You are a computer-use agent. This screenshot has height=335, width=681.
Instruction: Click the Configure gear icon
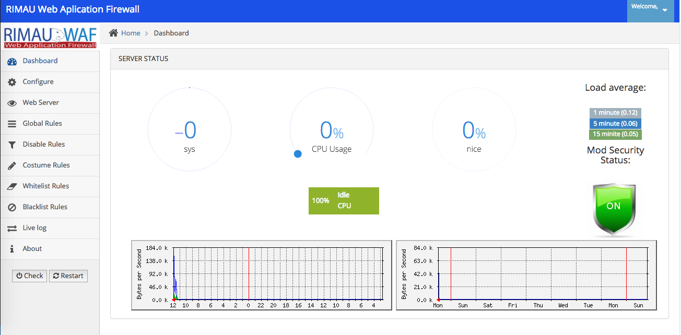(12, 82)
